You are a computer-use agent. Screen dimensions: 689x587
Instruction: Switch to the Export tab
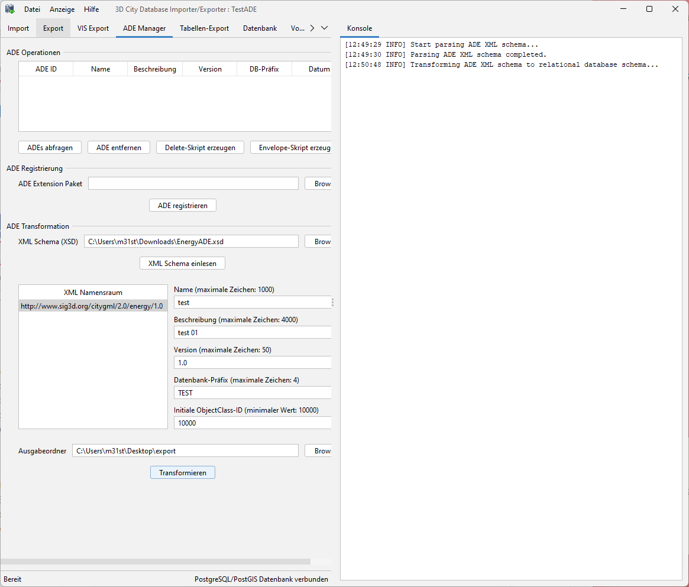tap(53, 28)
